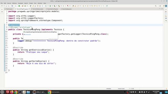
Task: Collapse getSorteDiaria fold on line 22
Action: point(8,59)
